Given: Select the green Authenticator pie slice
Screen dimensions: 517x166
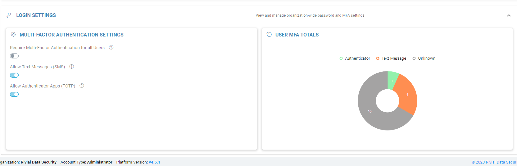Looking at the screenshot, I should (392, 80).
